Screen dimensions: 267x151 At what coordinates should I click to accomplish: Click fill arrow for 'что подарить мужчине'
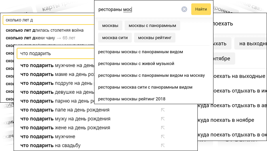tap(163, 136)
